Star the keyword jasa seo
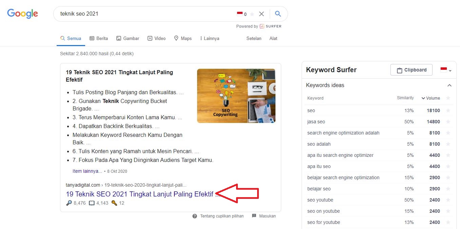The image size is (460, 229). [x=448, y=122]
